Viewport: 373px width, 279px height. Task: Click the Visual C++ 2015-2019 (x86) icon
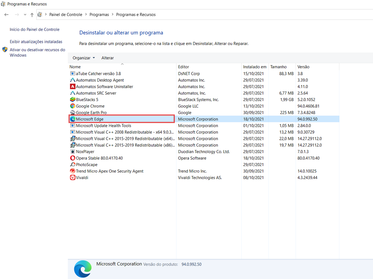72,145
